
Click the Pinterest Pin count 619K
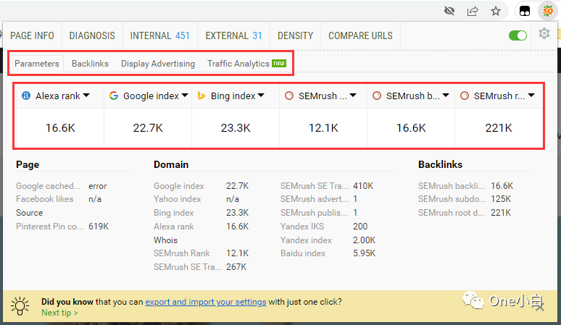click(99, 227)
